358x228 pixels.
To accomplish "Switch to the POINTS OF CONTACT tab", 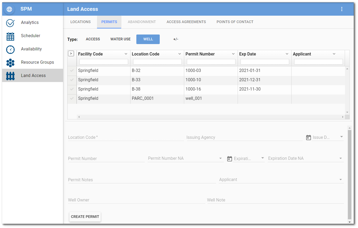I will pos(235,22).
